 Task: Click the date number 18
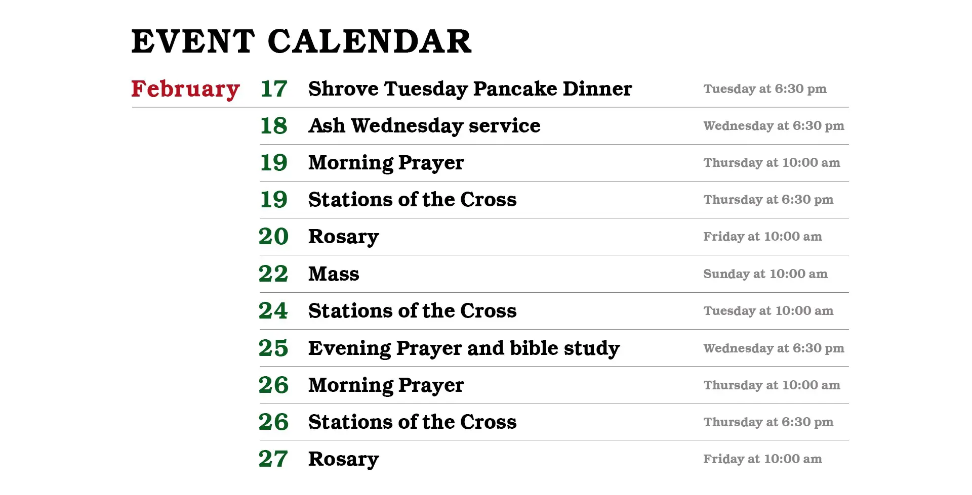[x=273, y=126]
